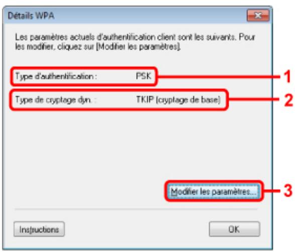The width and height of the screenshot is (295, 252).
Task: Click the red connector line leading to number 1
Action: [x=219, y=76]
